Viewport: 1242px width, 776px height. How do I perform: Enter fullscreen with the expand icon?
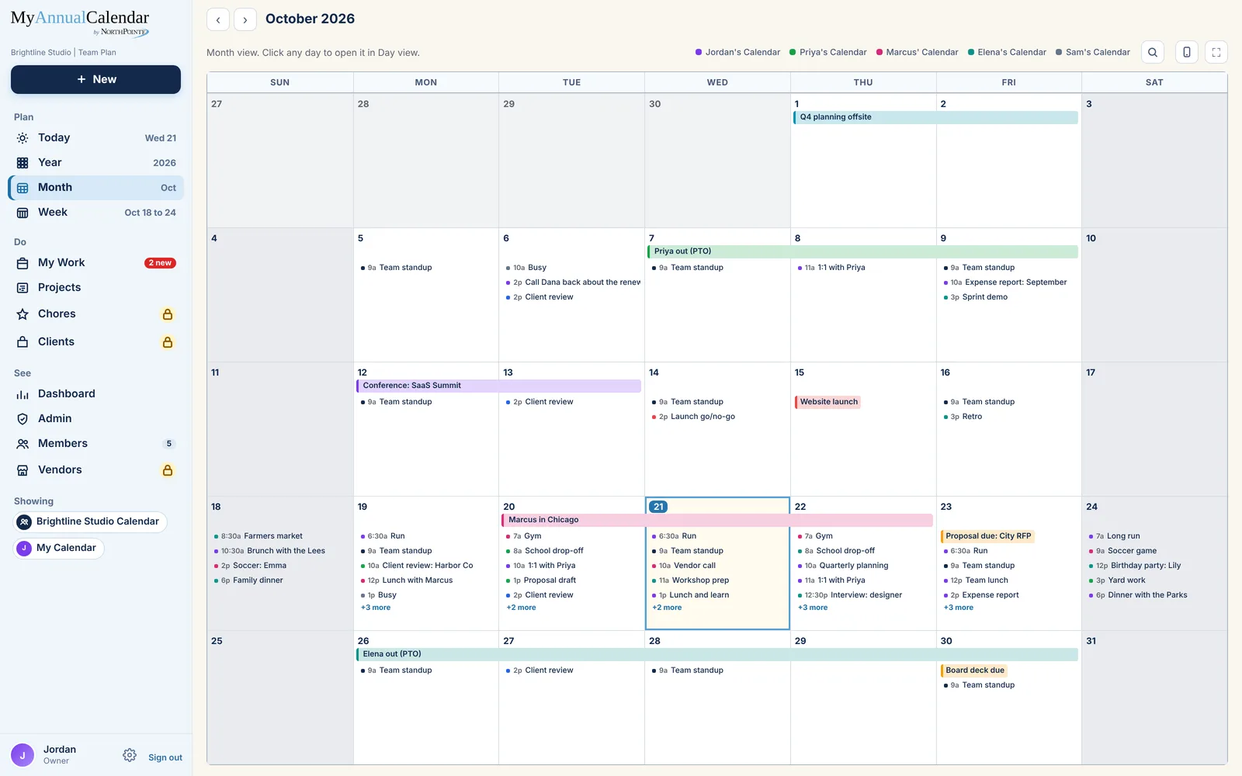tap(1216, 52)
